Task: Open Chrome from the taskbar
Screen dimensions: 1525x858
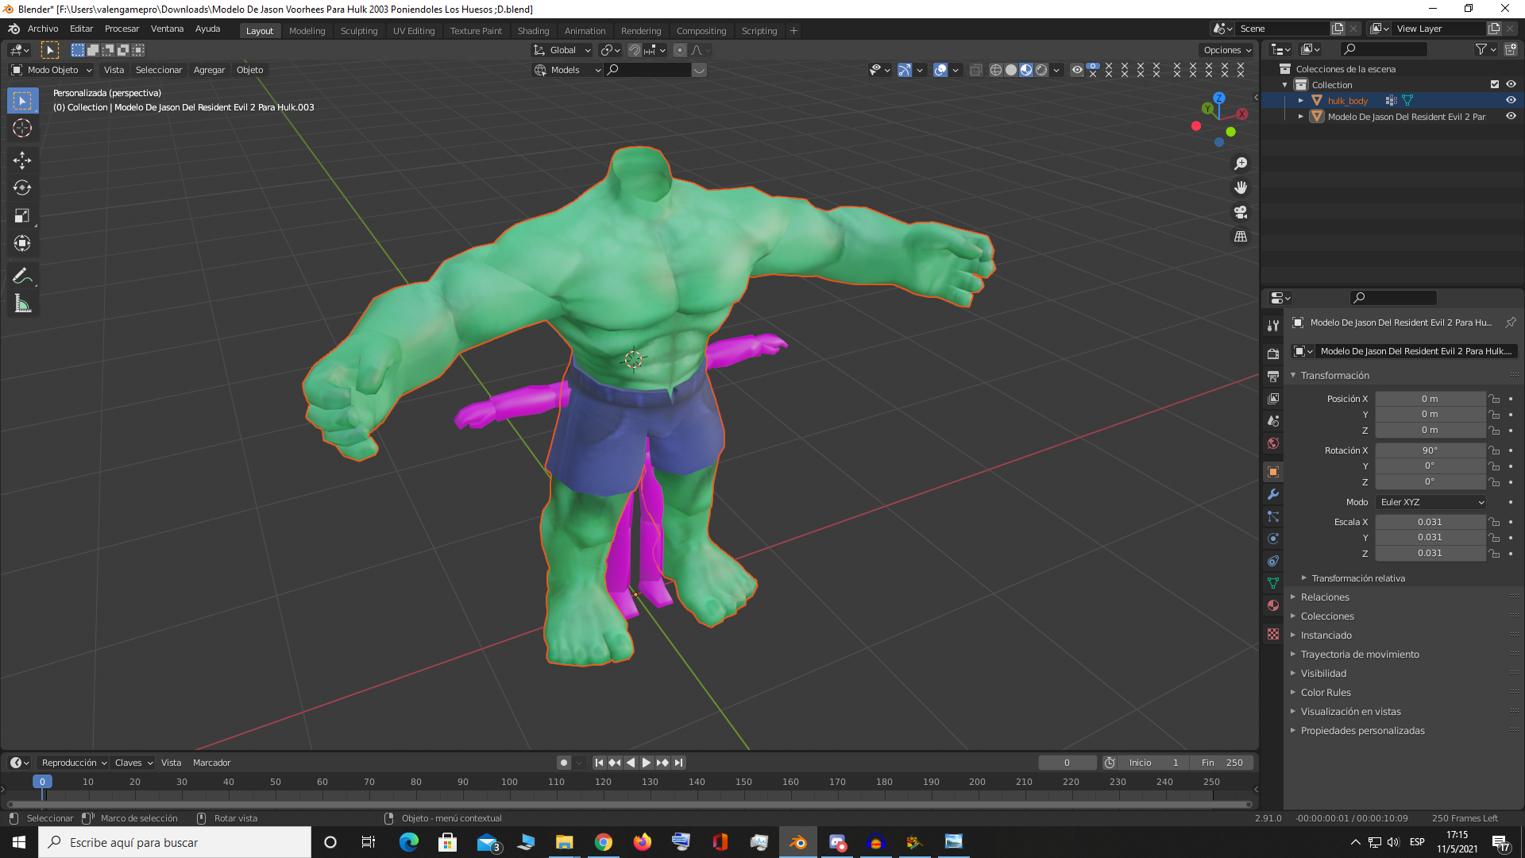Action: pos(604,842)
